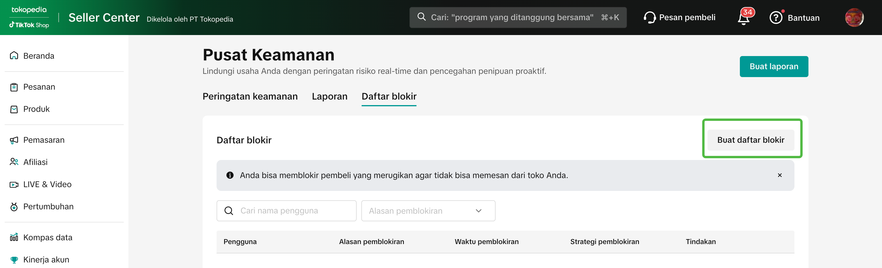Click the Buat laporan button
This screenshot has width=882, height=268.
pyautogui.click(x=773, y=66)
